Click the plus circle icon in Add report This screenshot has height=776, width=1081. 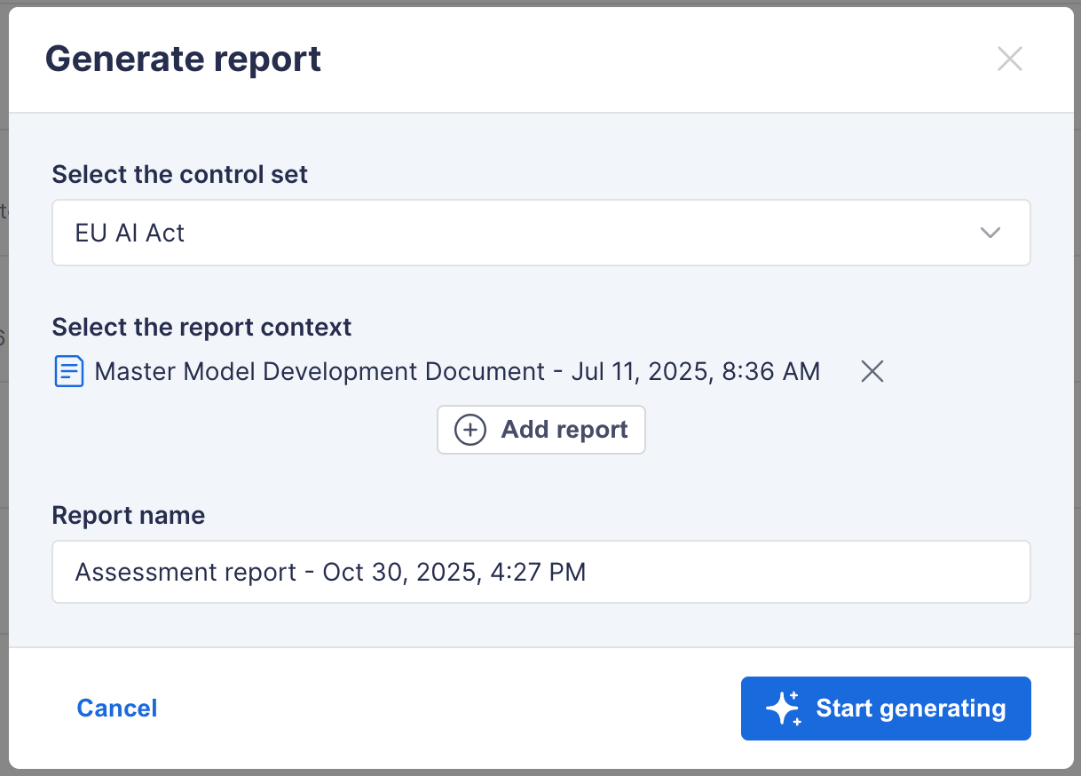pos(469,430)
